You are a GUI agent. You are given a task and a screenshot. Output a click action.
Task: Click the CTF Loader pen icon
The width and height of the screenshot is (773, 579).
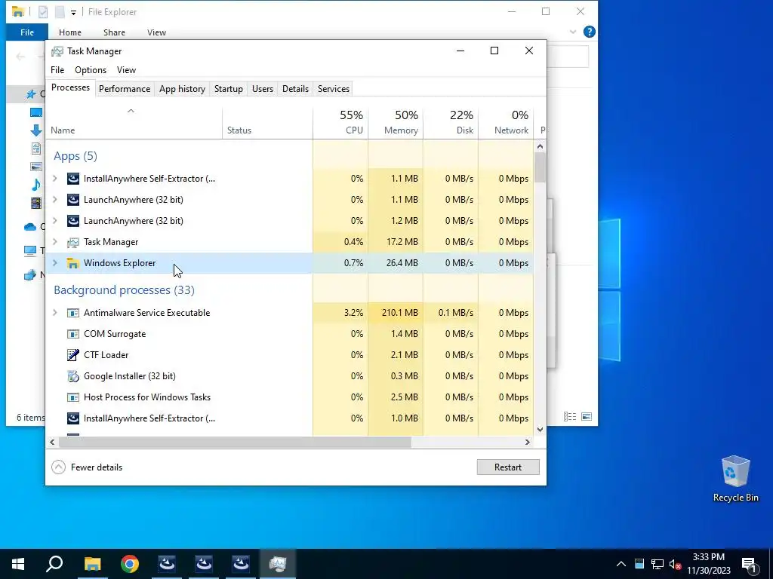[73, 355]
